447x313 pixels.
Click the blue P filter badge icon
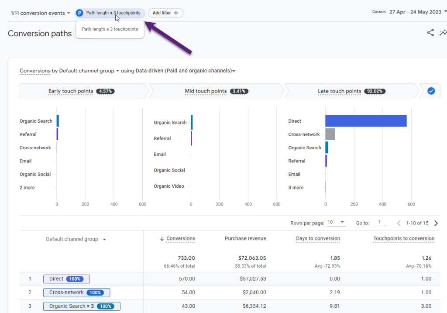point(79,13)
